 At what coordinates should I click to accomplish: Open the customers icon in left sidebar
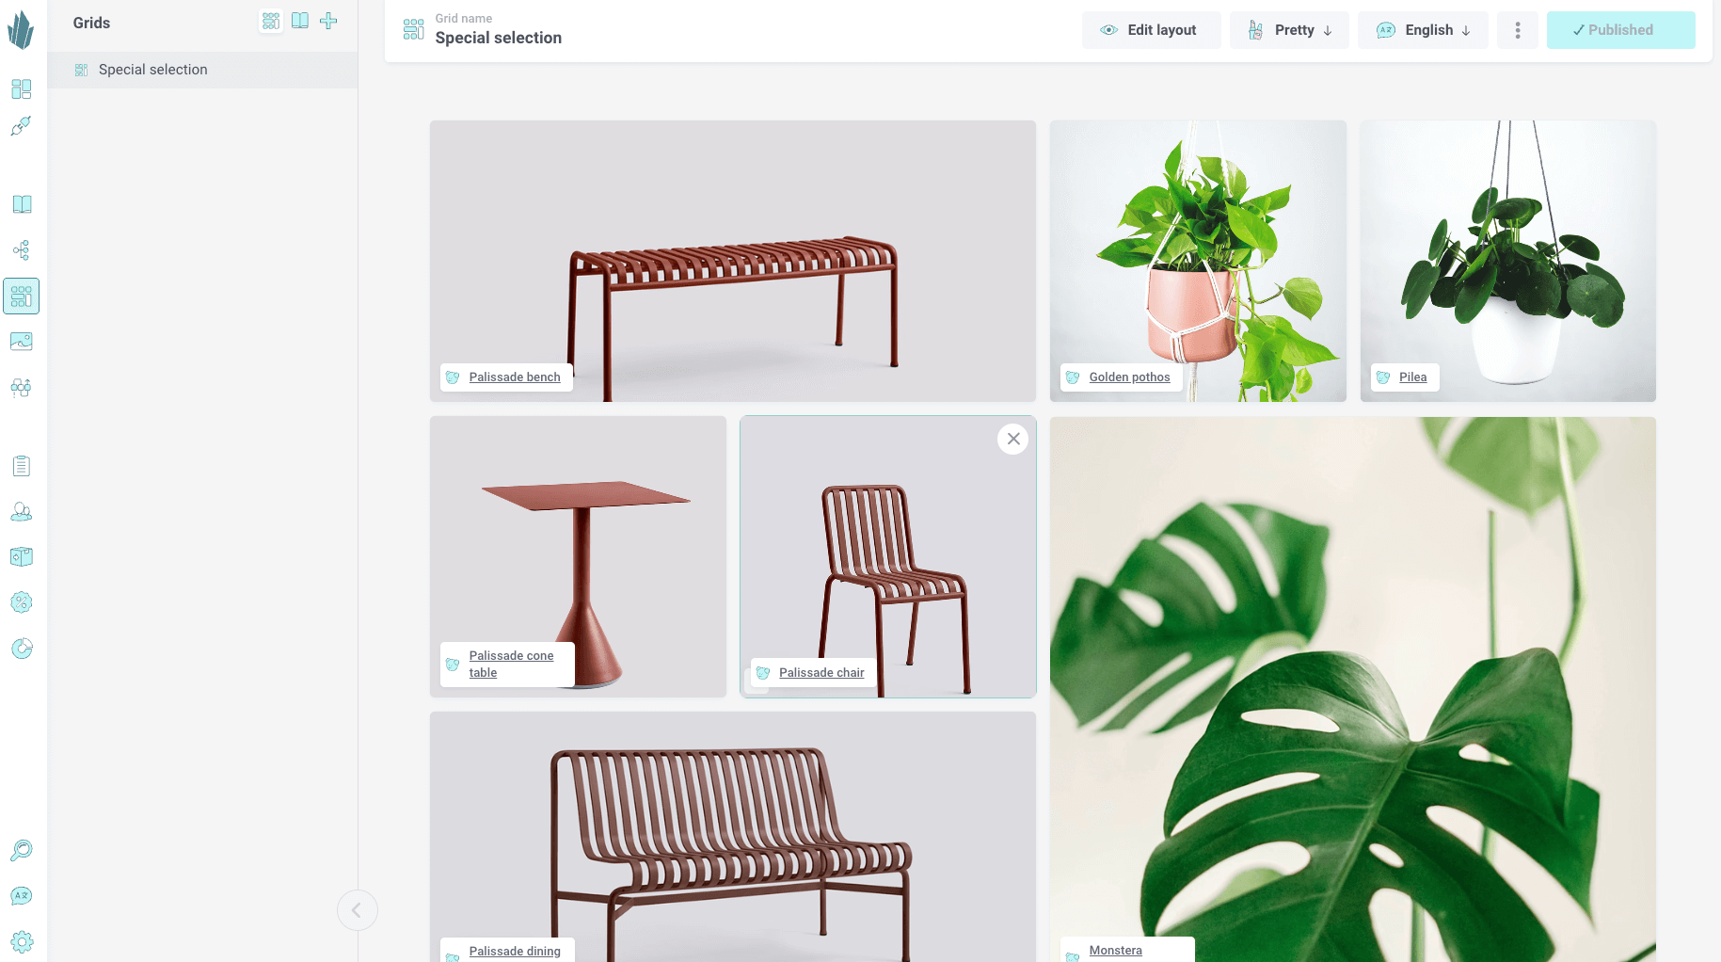pos(22,512)
